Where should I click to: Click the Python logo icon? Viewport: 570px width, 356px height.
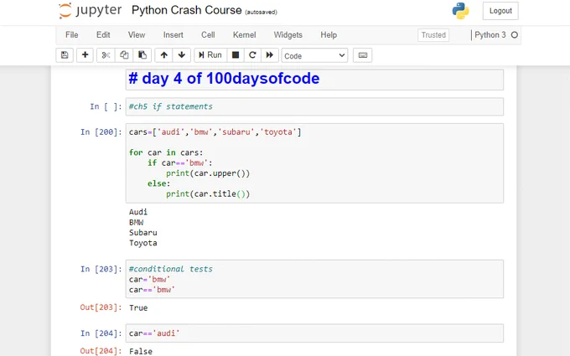[x=460, y=11]
